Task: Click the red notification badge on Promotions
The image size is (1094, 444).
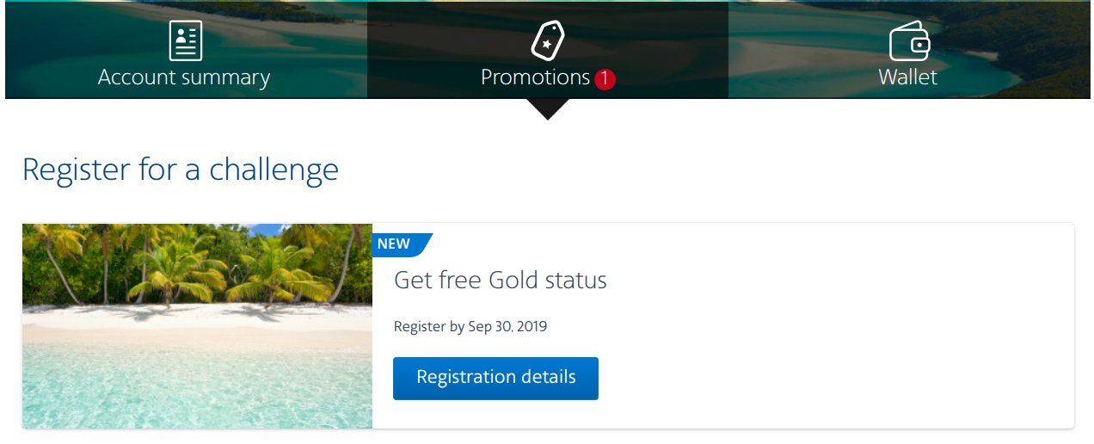Action: point(605,79)
